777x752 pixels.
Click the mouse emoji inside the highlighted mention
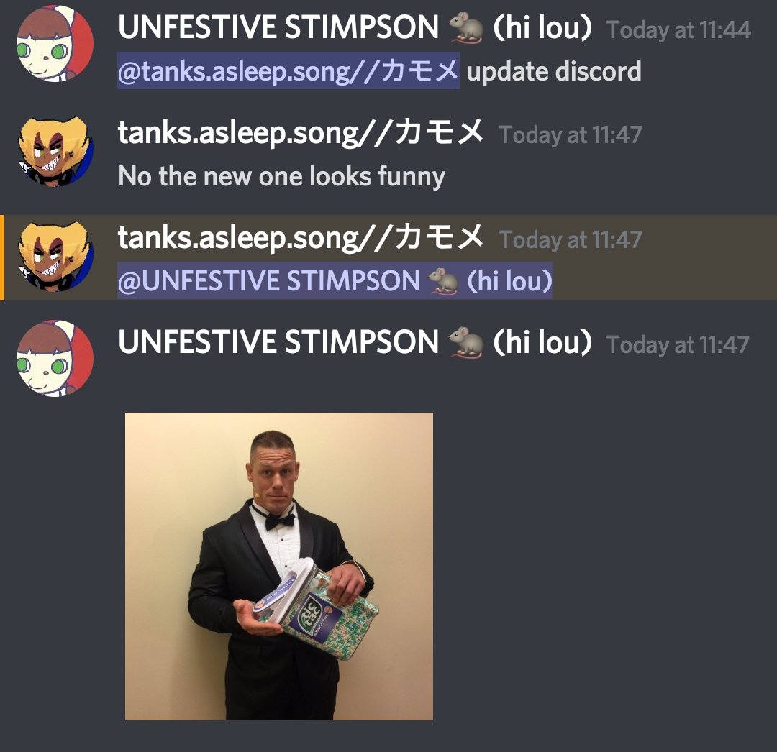443,281
